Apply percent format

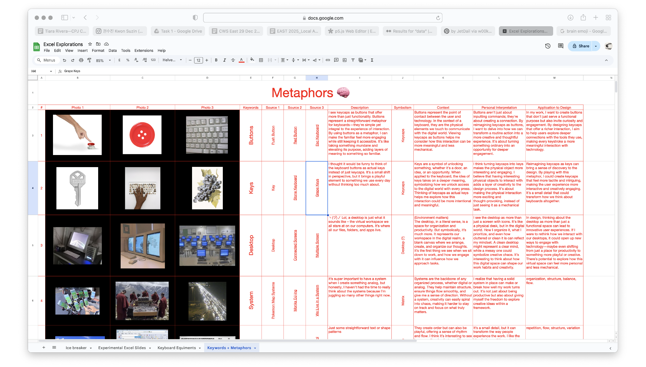tap(128, 60)
